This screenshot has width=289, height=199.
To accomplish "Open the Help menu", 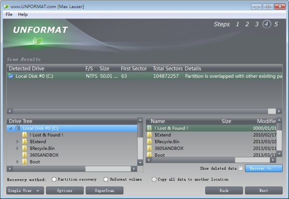I will tap(23, 14).
